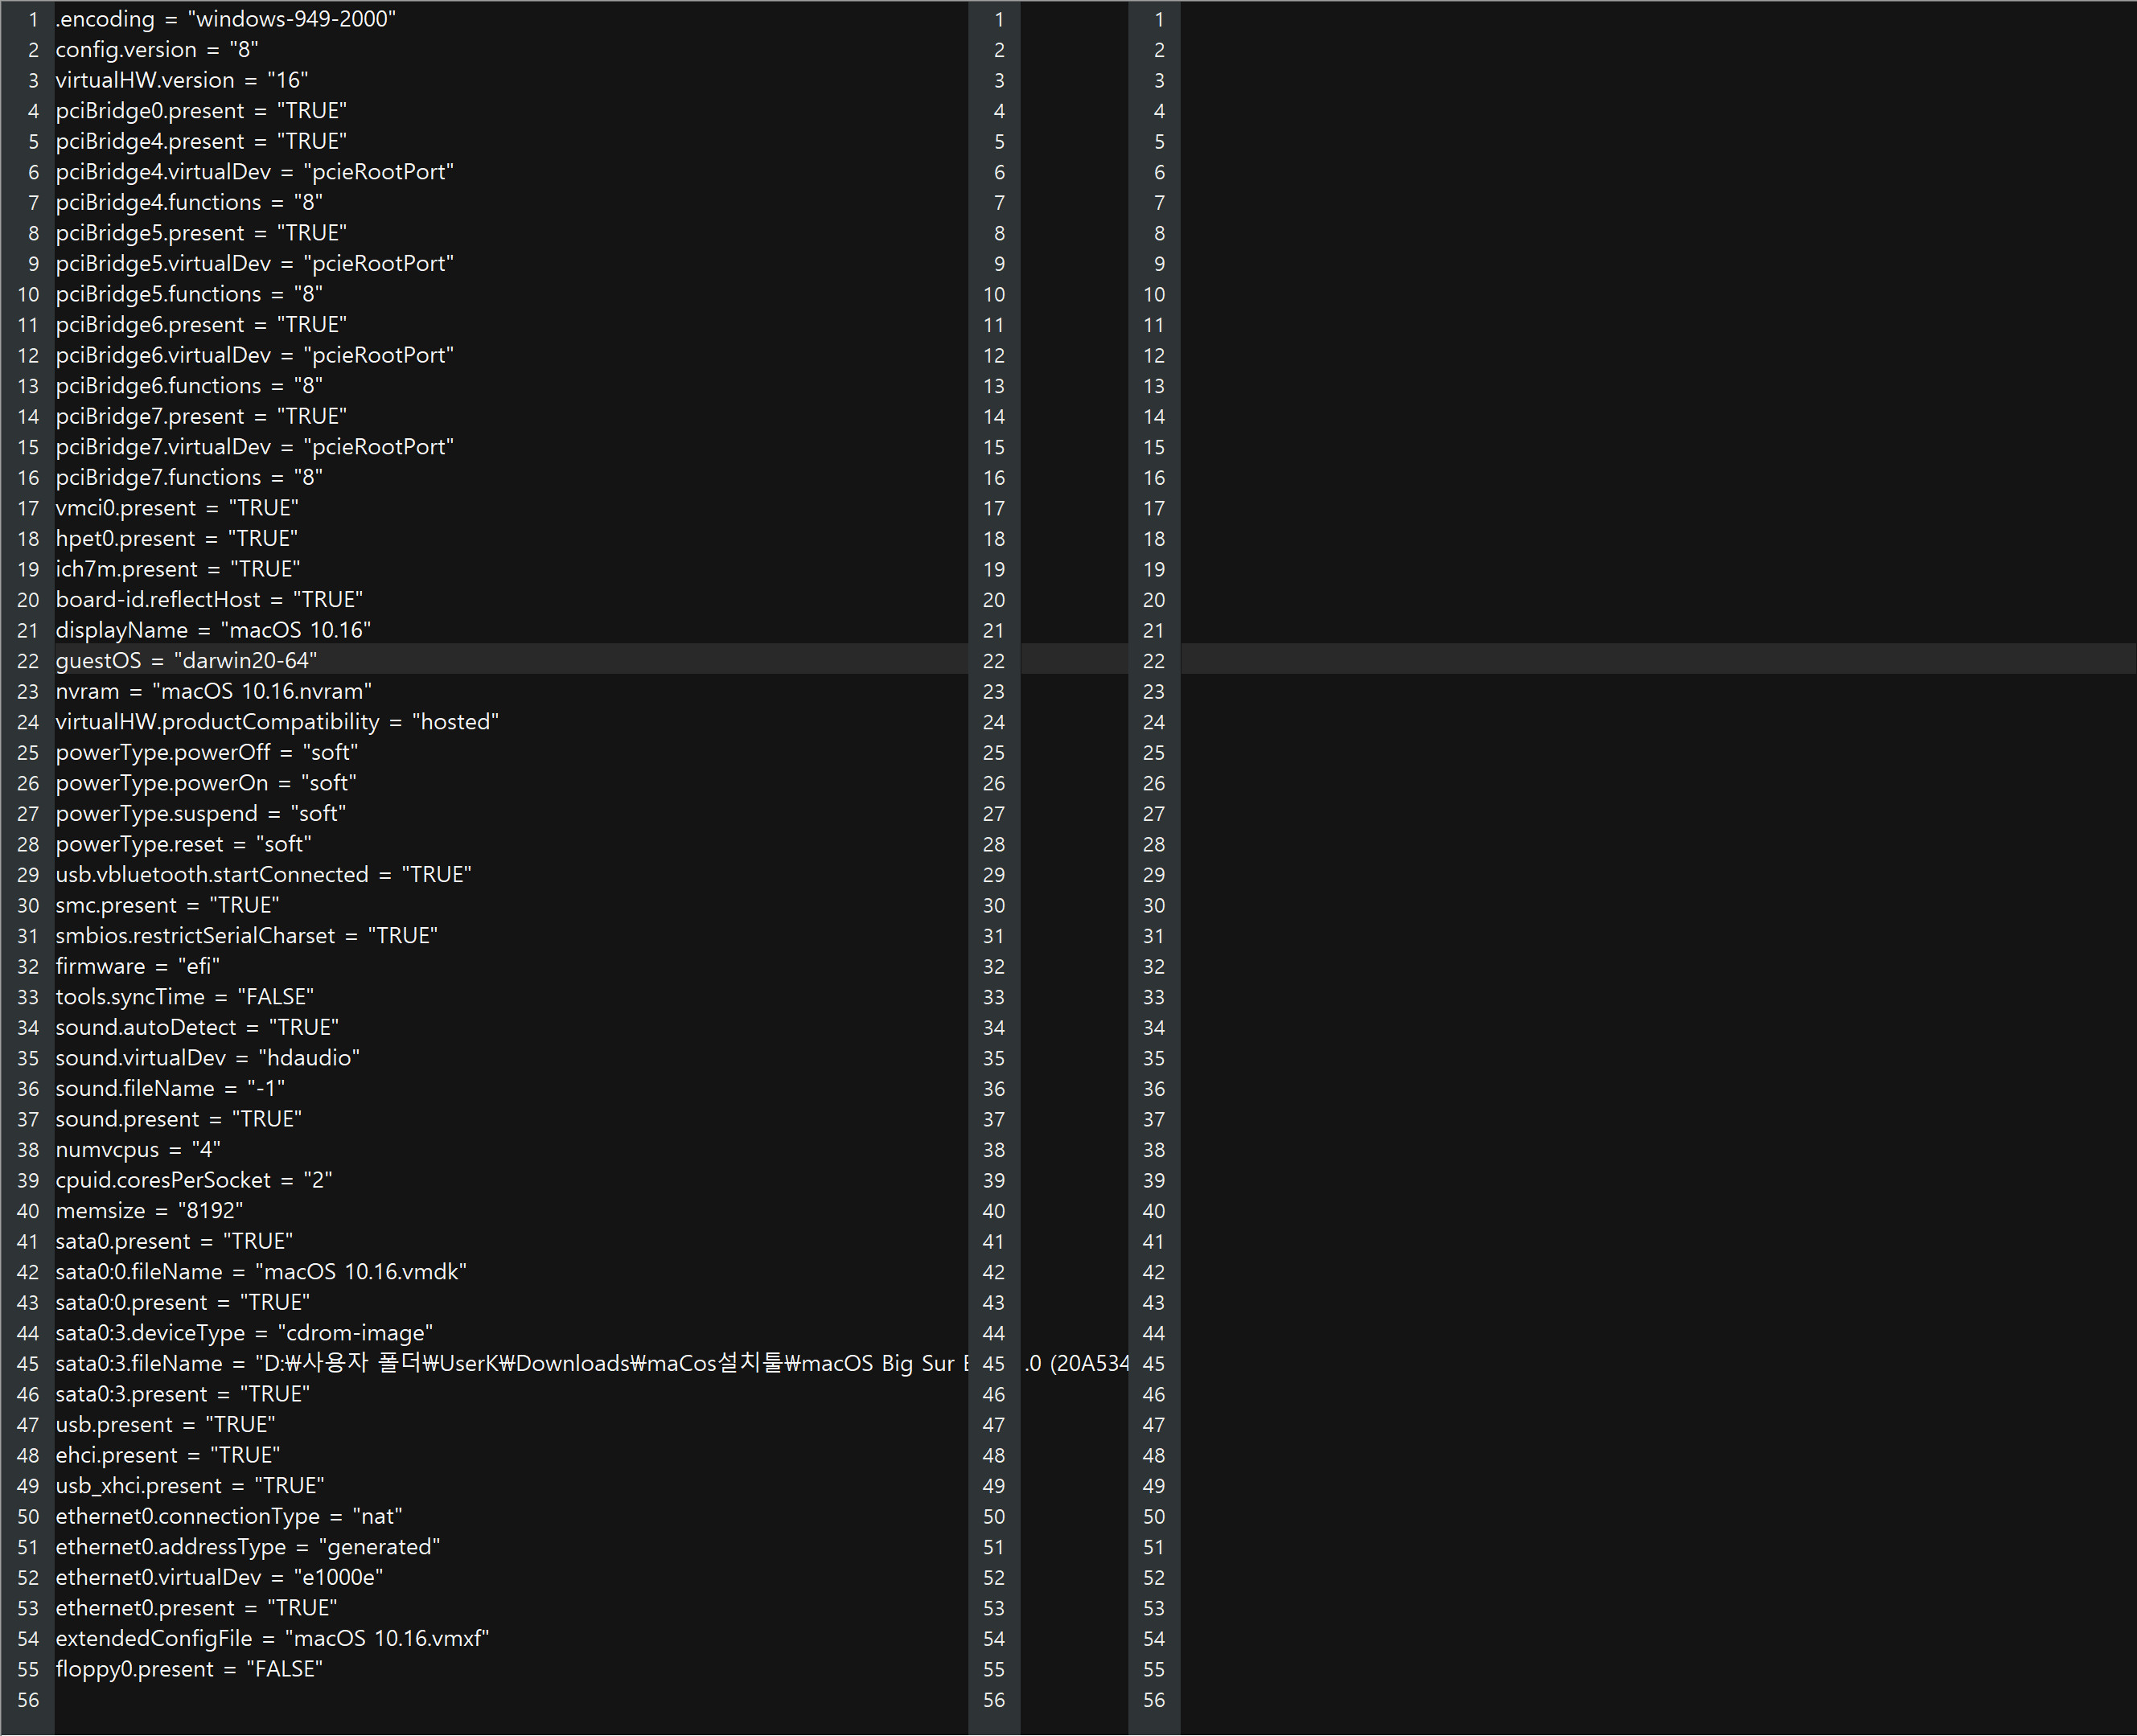Click ethernet0.virtualDev = "e1000e" line
Image resolution: width=2137 pixels, height=1736 pixels.
[x=219, y=1578]
